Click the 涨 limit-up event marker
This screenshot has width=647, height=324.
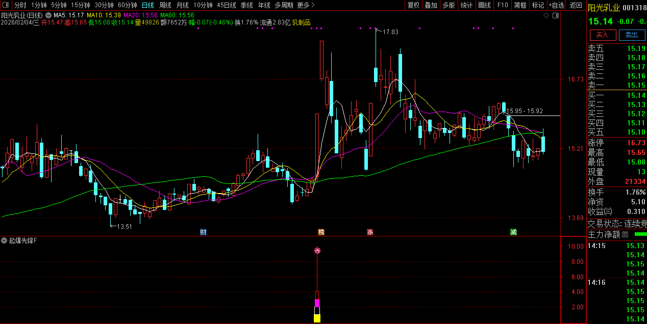point(369,232)
